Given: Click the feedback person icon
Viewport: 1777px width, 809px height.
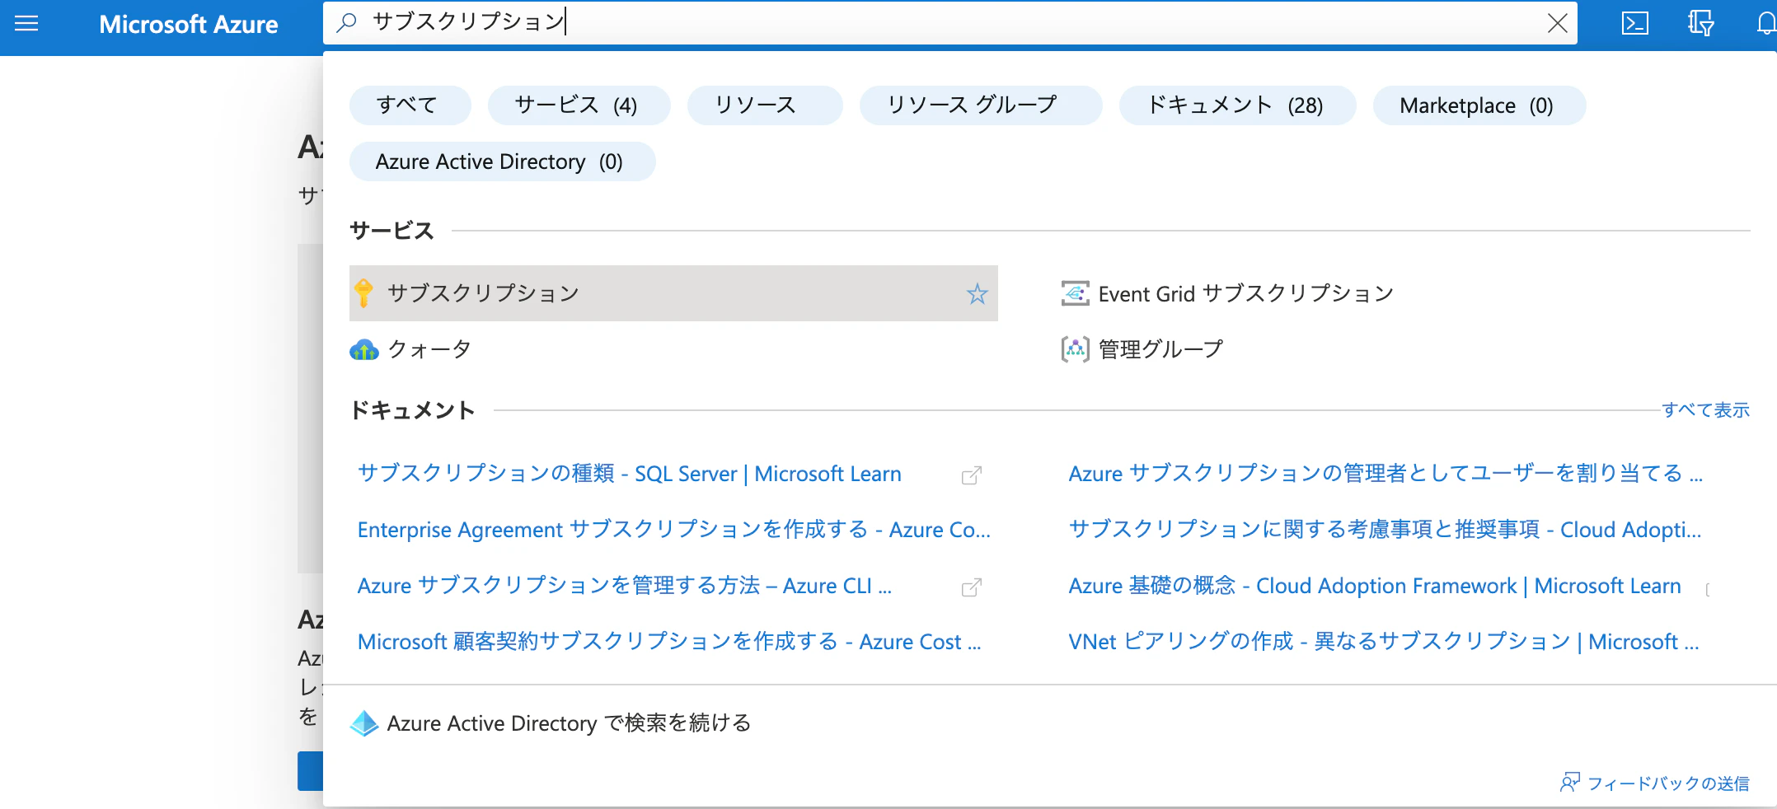Looking at the screenshot, I should (1569, 783).
